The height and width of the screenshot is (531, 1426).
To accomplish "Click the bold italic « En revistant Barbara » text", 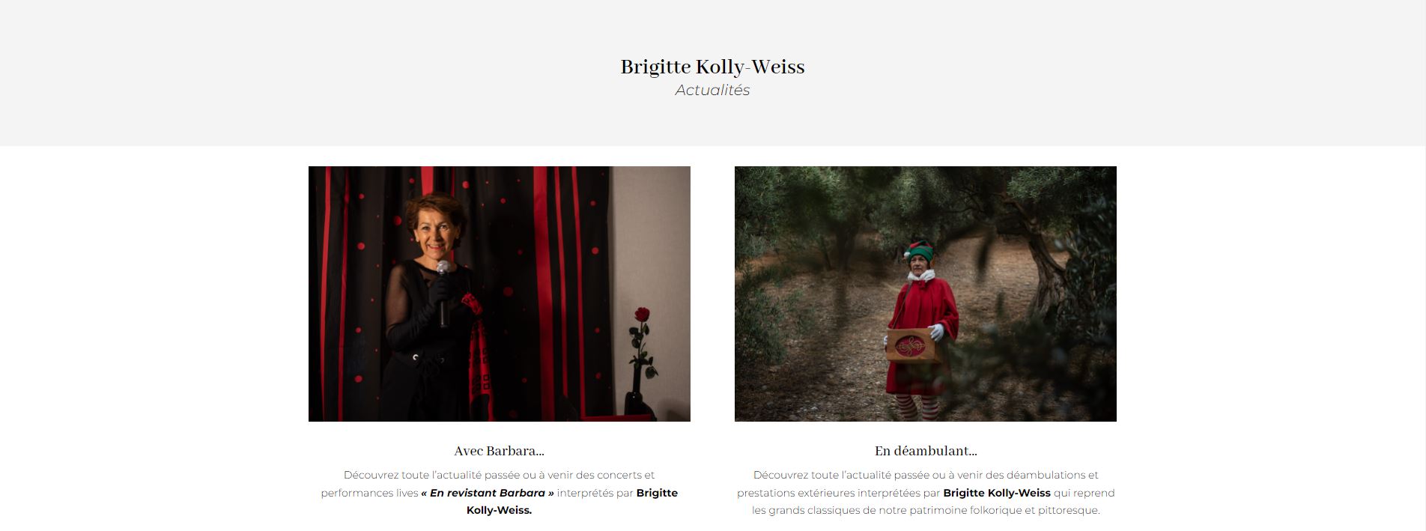I will [x=488, y=493].
